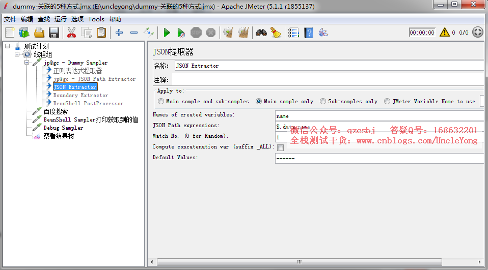Click JSON Path expressions field
This screenshot has width=488, height=270.
point(379,127)
